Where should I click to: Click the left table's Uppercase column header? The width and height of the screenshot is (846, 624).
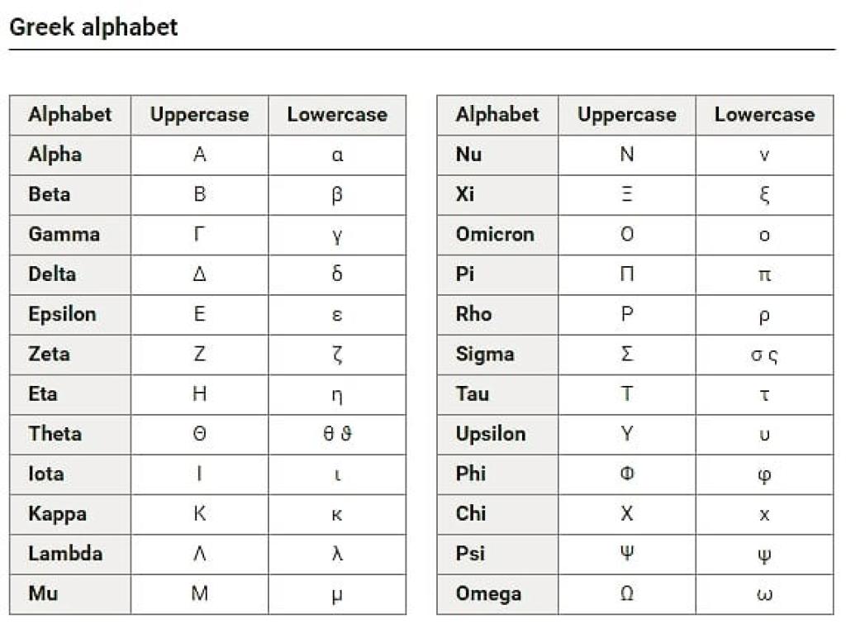pyautogui.click(x=200, y=114)
